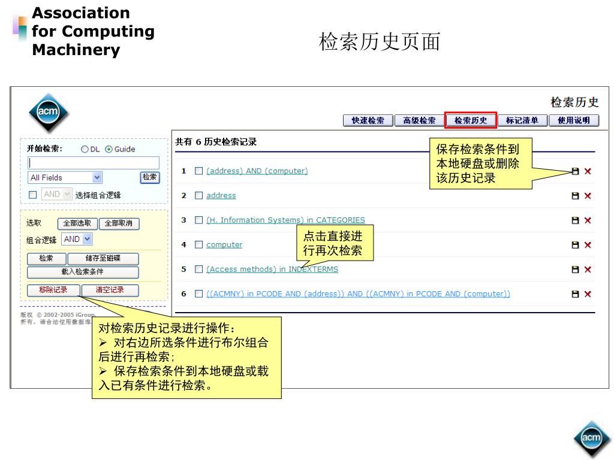This screenshot has height=460, width=614.
Task: Delete history record 2 'address' red X
Action: [x=588, y=196]
